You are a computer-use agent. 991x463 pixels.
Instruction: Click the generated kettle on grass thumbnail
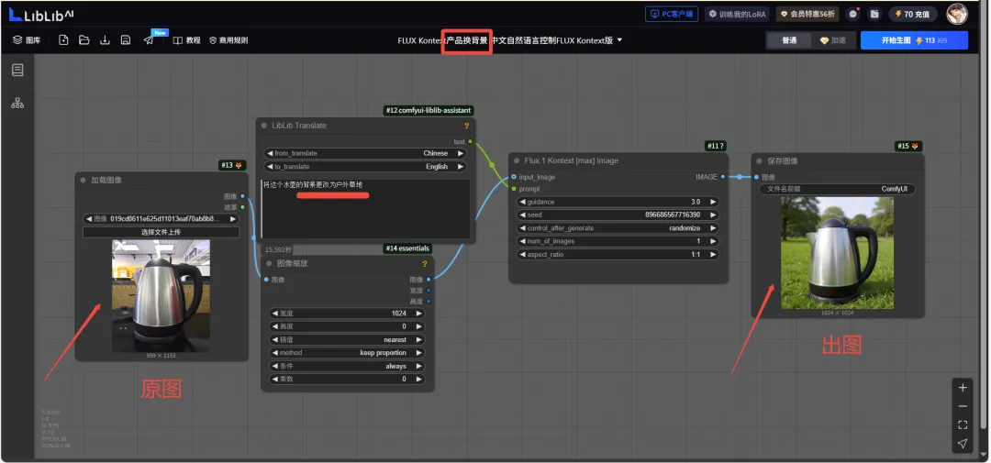(x=838, y=253)
